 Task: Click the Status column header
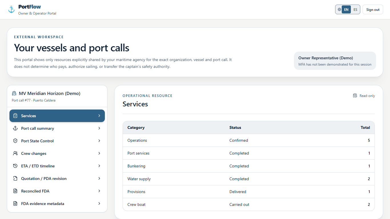click(235, 127)
